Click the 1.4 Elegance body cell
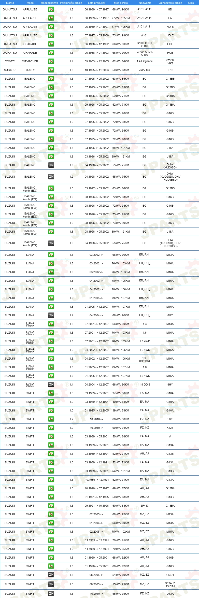Screen dimensions: 199x598 (145, 61)
